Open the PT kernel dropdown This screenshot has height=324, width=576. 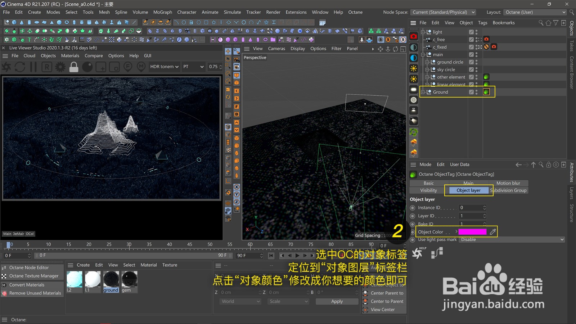coord(193,67)
